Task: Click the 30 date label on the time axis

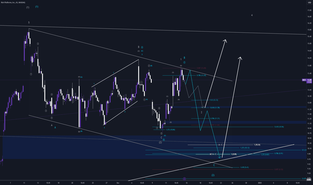Action: [x=246, y=183]
